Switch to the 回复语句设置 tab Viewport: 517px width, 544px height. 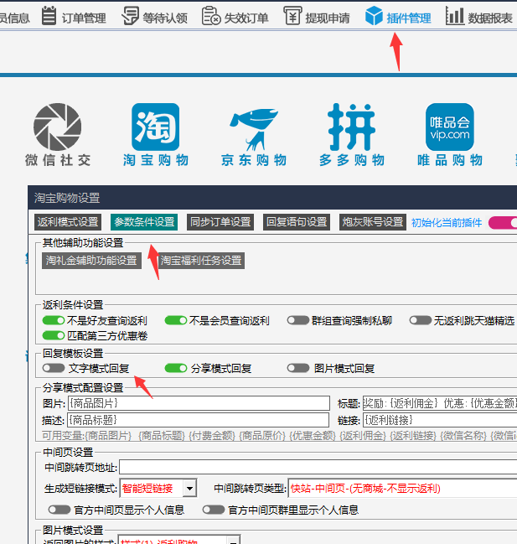[297, 222]
